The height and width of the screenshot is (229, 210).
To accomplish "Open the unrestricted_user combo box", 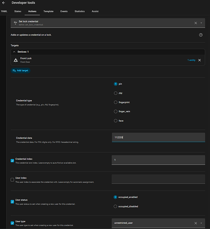I will tap(159, 223).
